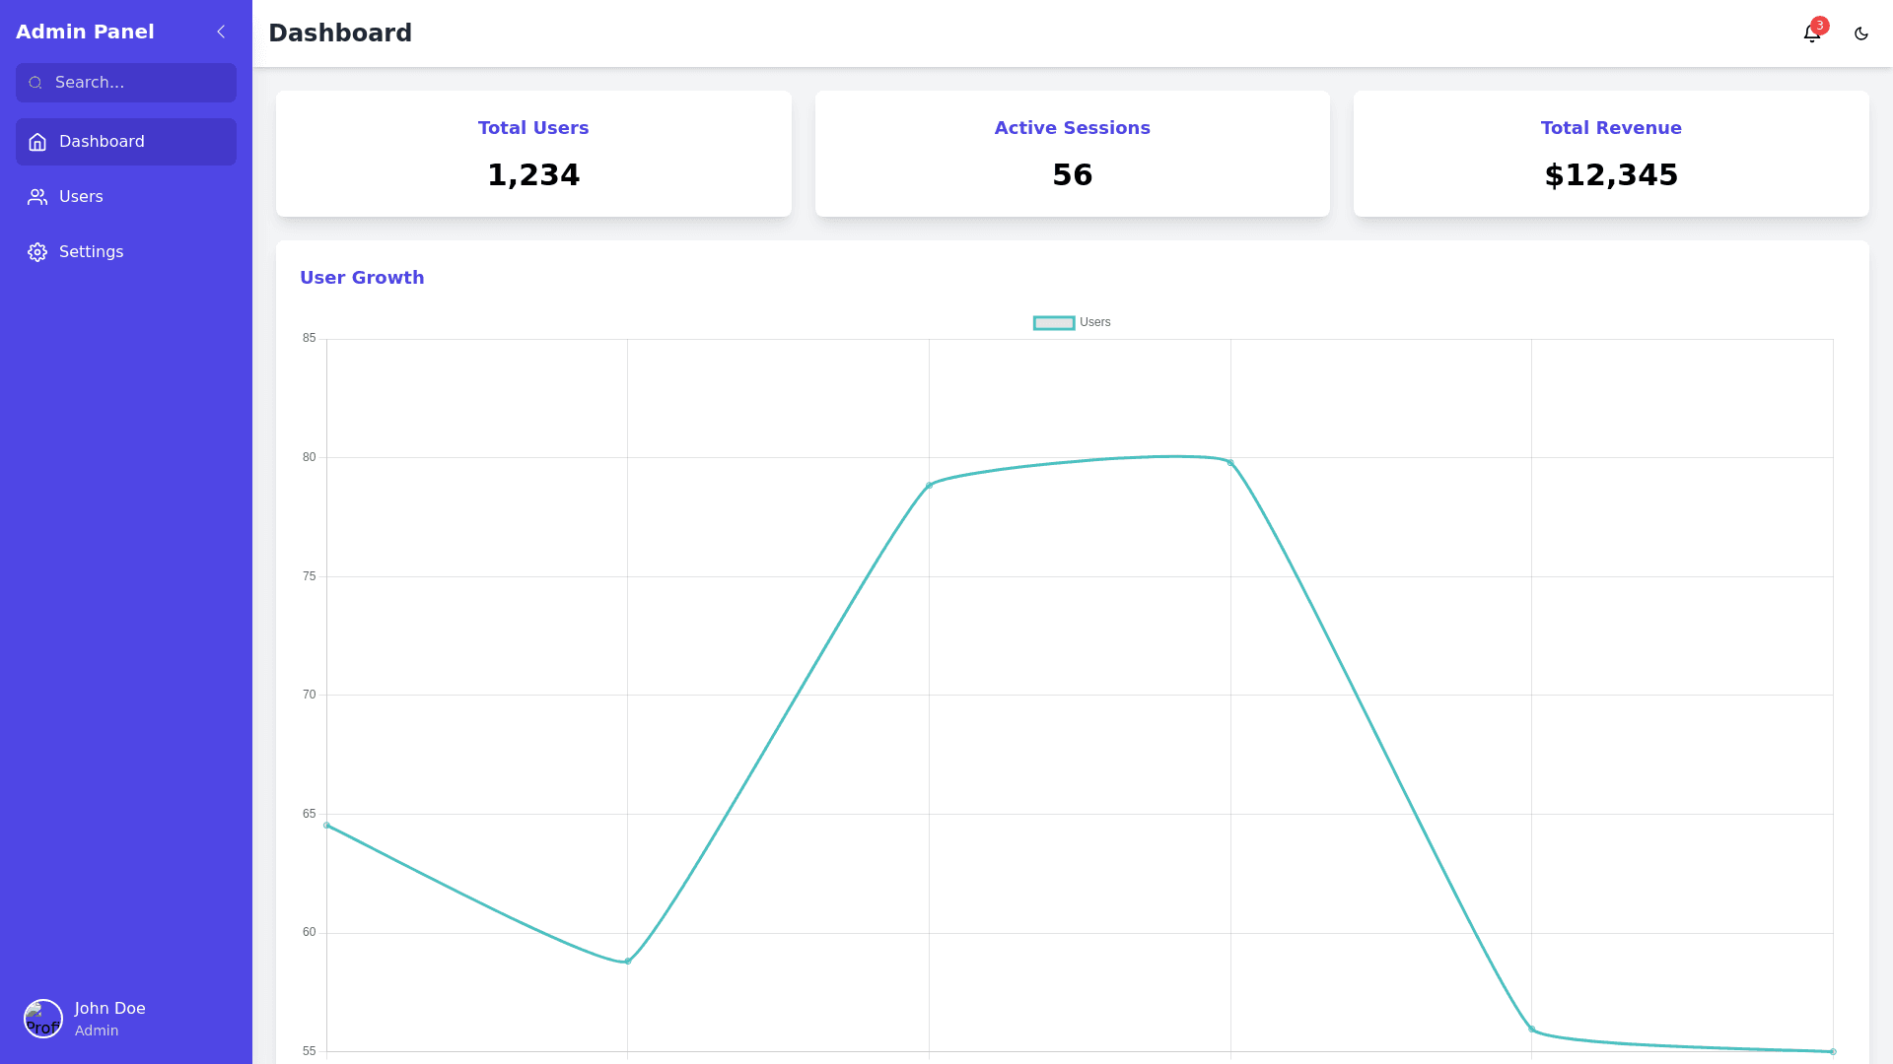Click the red notification badge
The image size is (1893, 1064).
pyautogui.click(x=1820, y=26)
